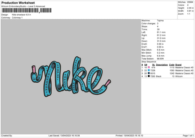This screenshot has width=195, height=138.
Task: Click the Up value 31.0 mm
Action: [161, 38]
